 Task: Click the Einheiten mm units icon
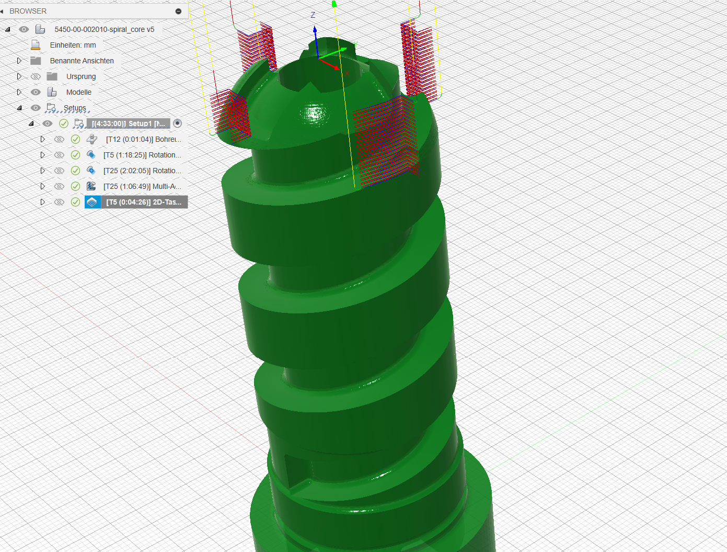36,45
